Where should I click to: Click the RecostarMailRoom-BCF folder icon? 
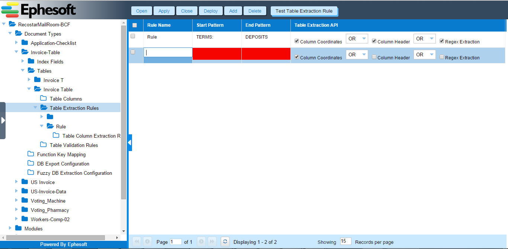12,24
